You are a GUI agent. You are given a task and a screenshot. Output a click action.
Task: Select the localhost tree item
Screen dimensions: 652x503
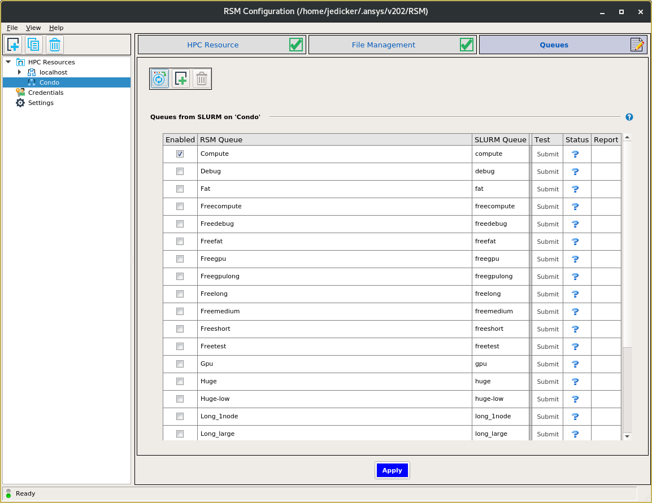(53, 72)
